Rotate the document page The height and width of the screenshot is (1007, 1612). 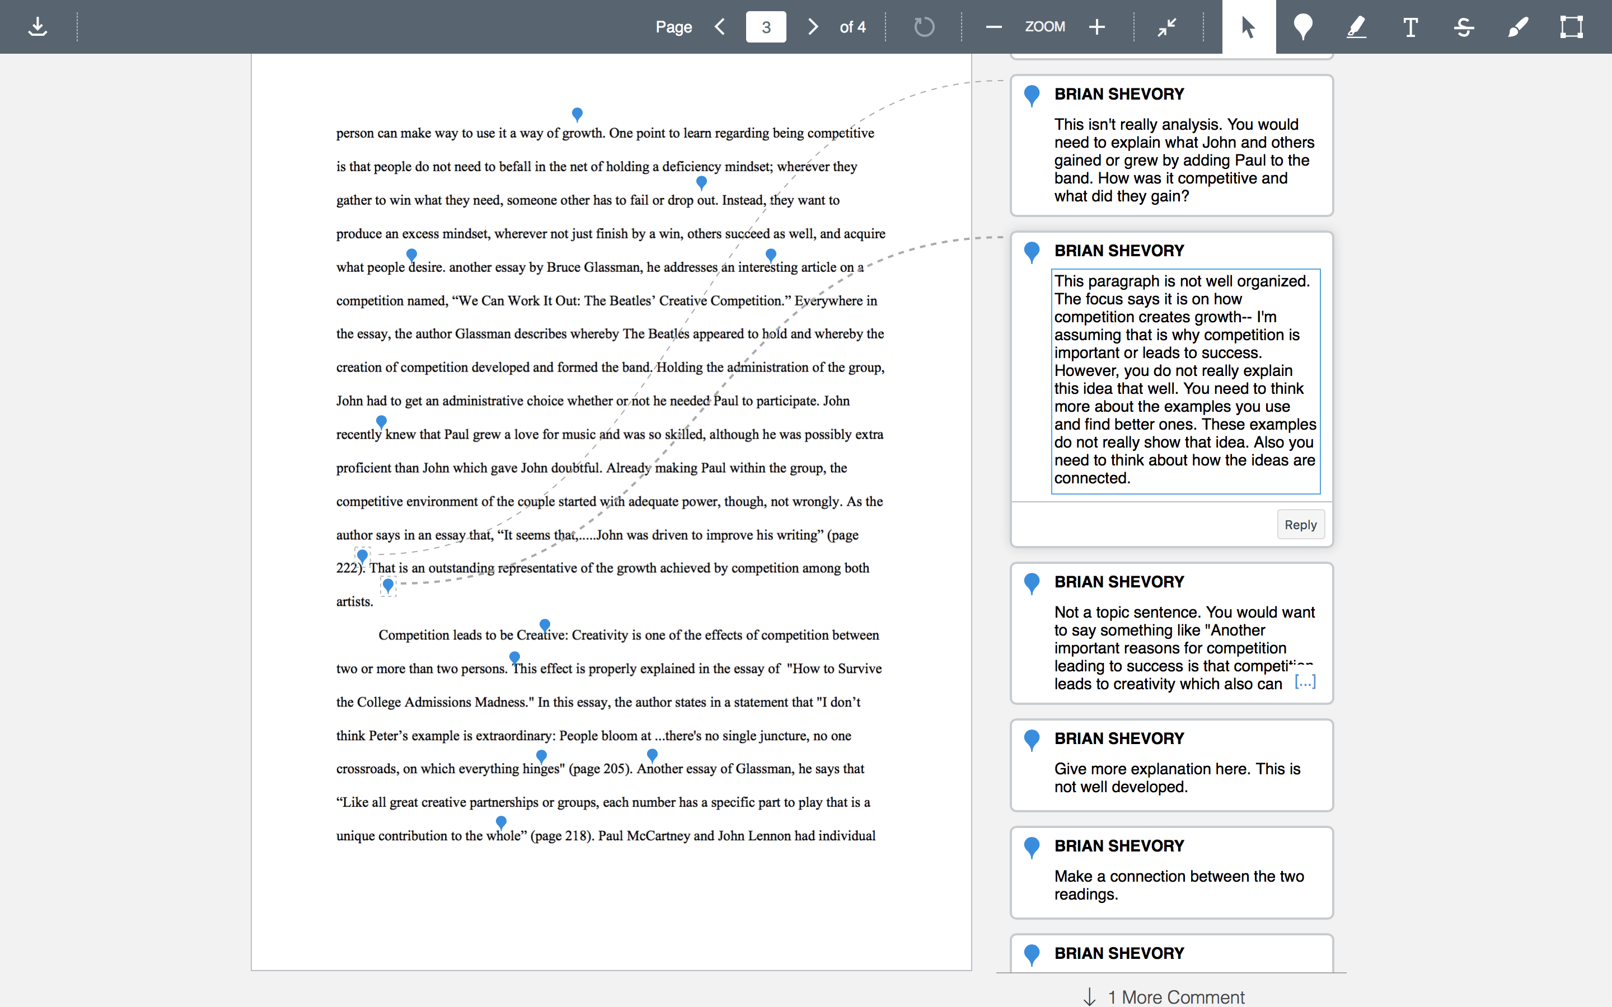click(924, 27)
